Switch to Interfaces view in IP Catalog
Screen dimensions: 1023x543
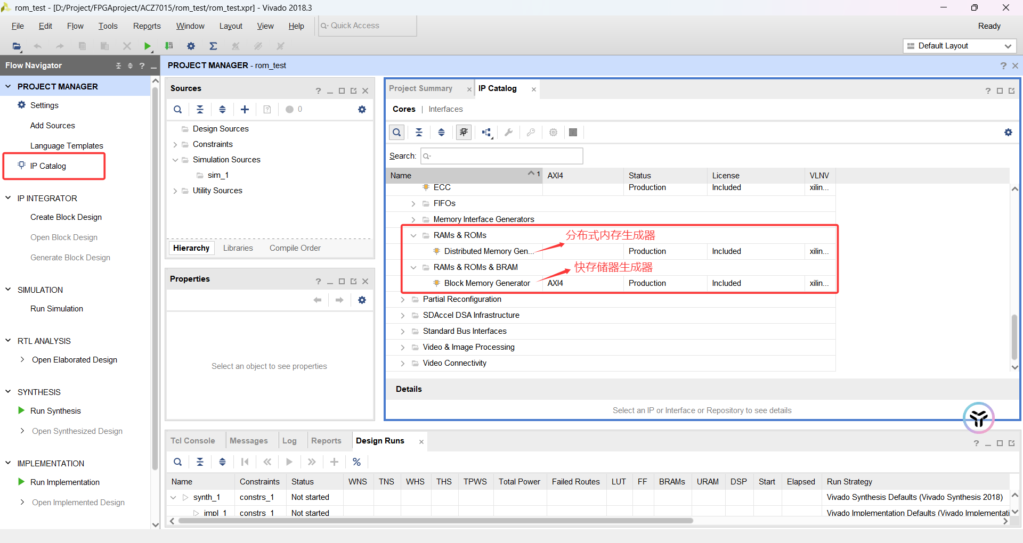(x=445, y=109)
